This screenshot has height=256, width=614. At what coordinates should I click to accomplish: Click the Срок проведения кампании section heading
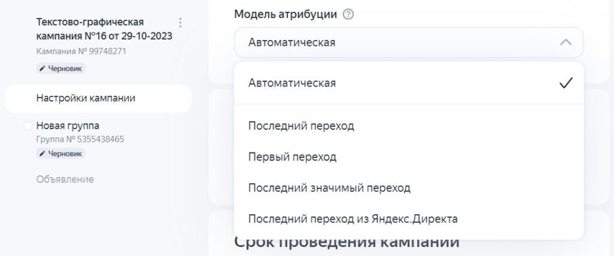(347, 242)
